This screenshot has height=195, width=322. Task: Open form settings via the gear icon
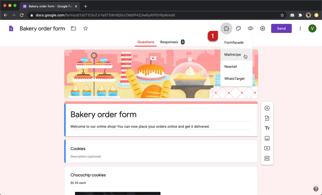tap(262, 28)
